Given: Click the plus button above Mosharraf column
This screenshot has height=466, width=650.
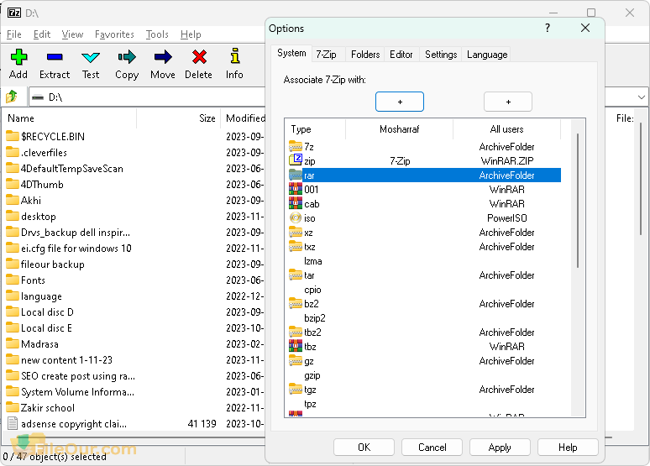Looking at the screenshot, I should tap(400, 102).
